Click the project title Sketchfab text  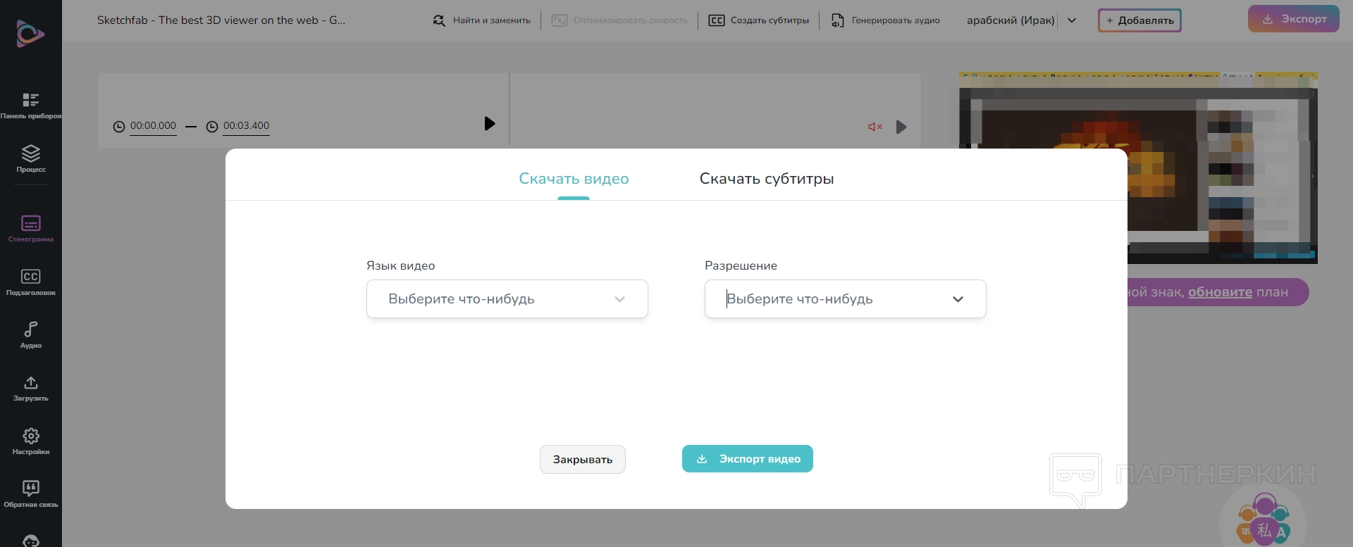(221, 20)
